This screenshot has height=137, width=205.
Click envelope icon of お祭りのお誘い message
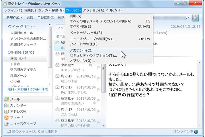57,98
